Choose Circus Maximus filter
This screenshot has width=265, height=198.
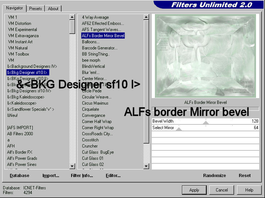tap(95, 103)
